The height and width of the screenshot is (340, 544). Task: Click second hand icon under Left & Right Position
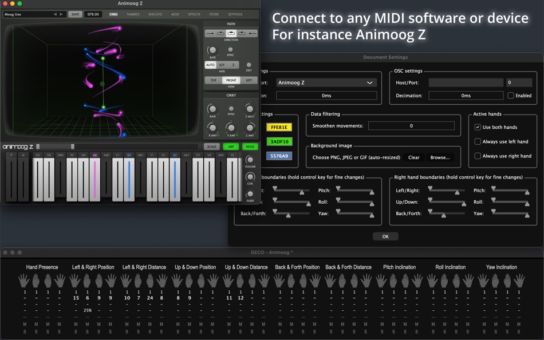[87, 280]
